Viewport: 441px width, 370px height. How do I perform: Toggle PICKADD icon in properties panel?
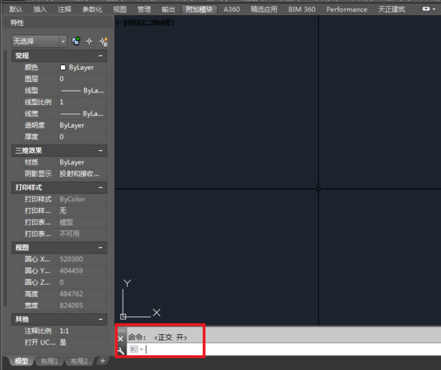coord(76,41)
